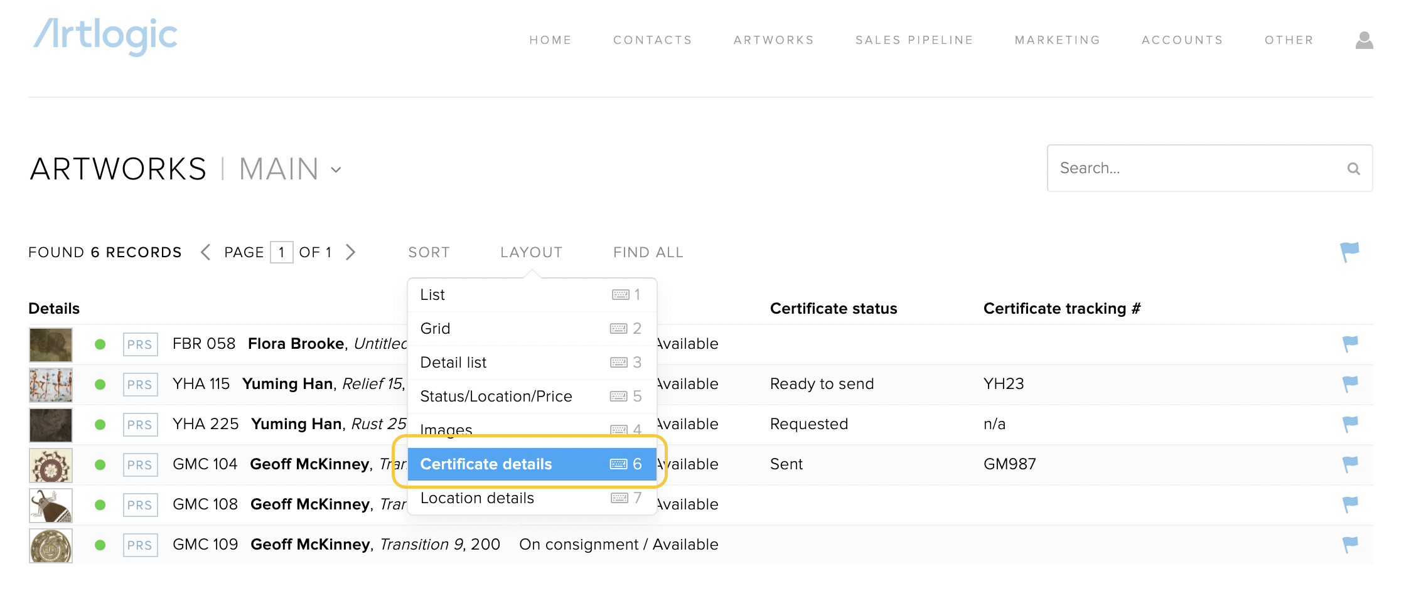Select List layout option

(x=532, y=295)
